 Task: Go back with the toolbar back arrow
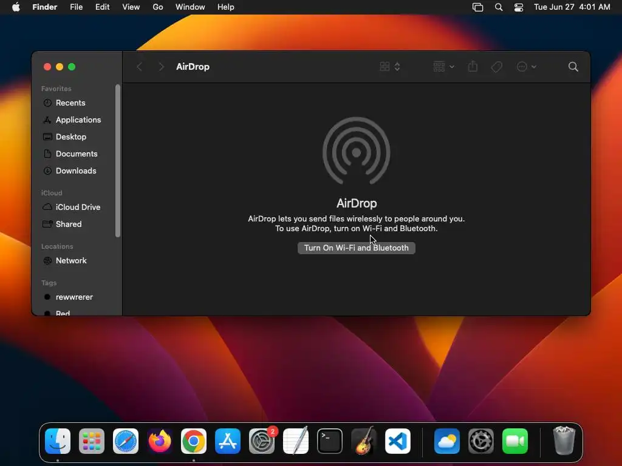[139, 67]
